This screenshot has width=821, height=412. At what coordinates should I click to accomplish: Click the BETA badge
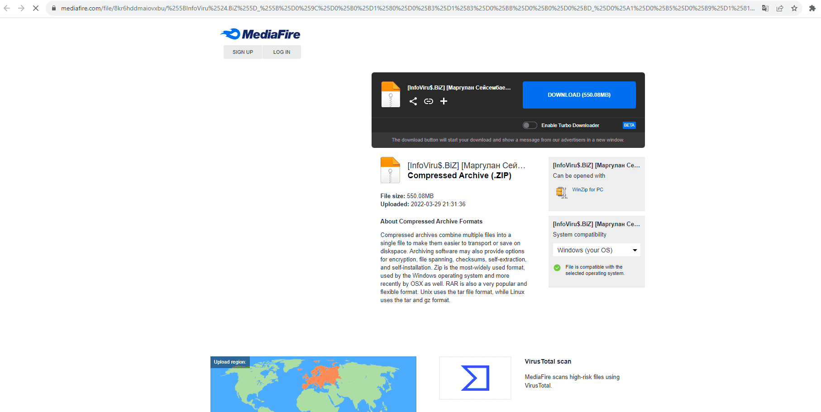click(x=629, y=125)
